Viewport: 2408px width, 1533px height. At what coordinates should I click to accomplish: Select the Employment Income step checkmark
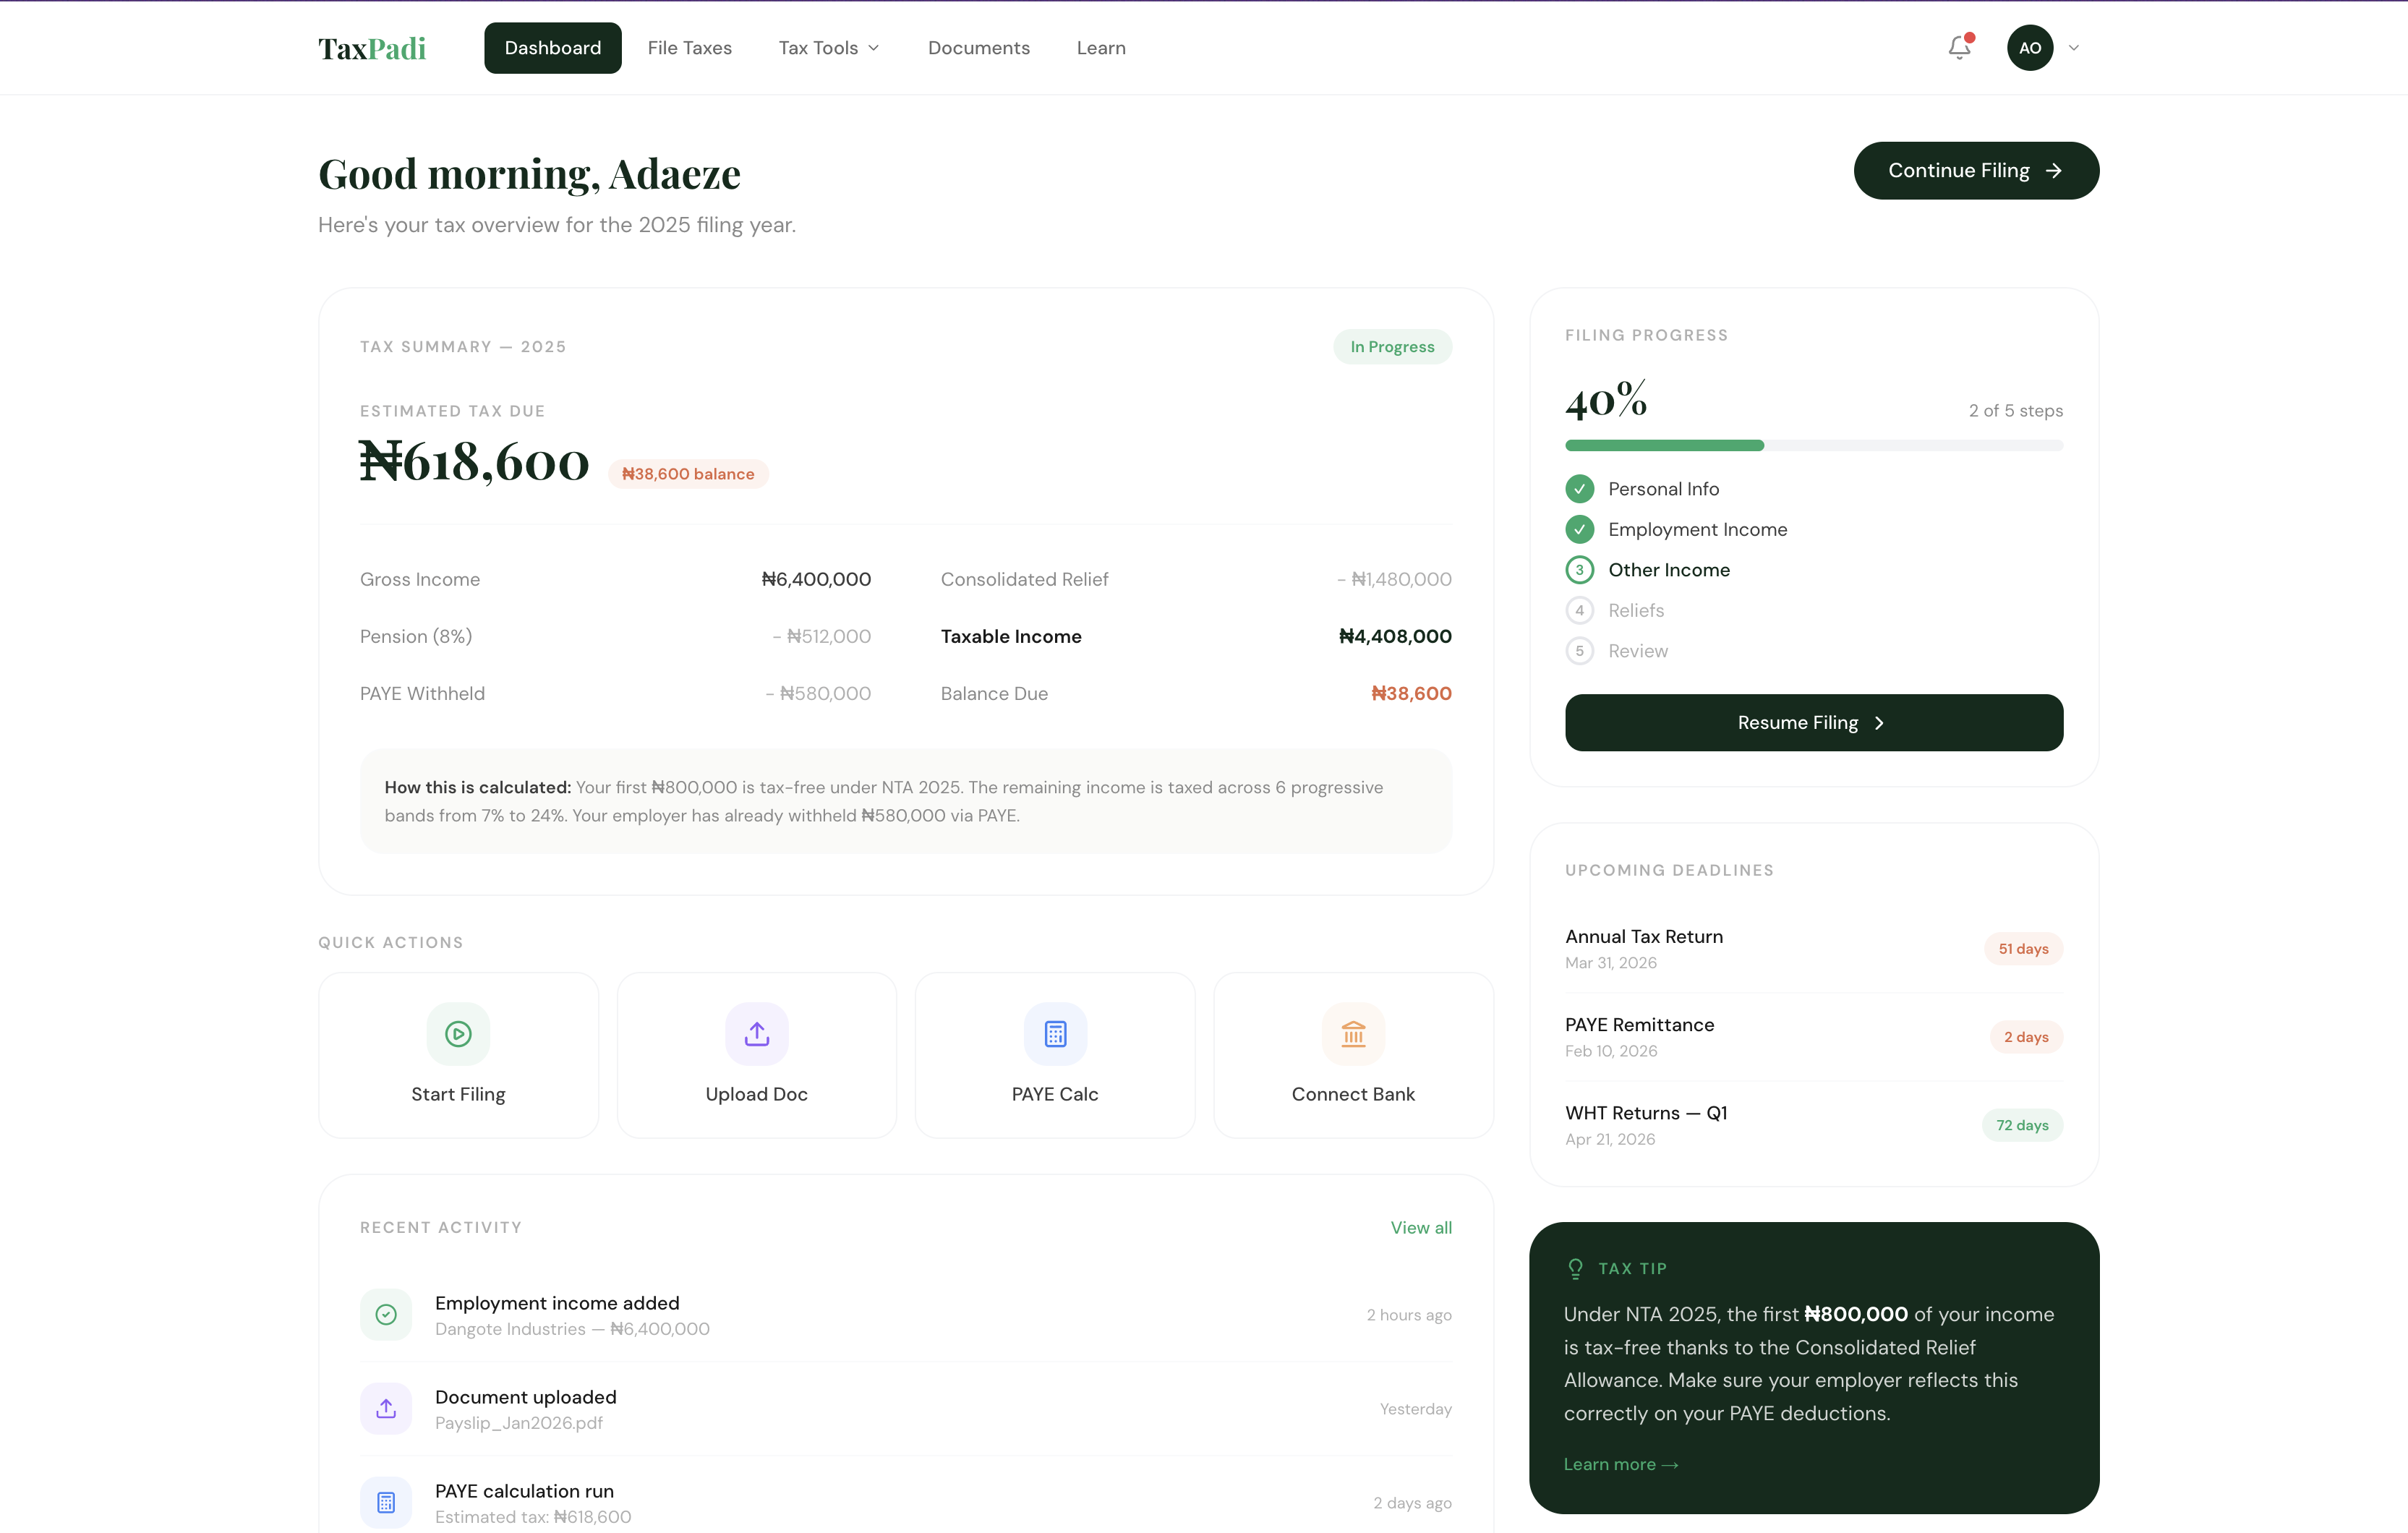1579,529
